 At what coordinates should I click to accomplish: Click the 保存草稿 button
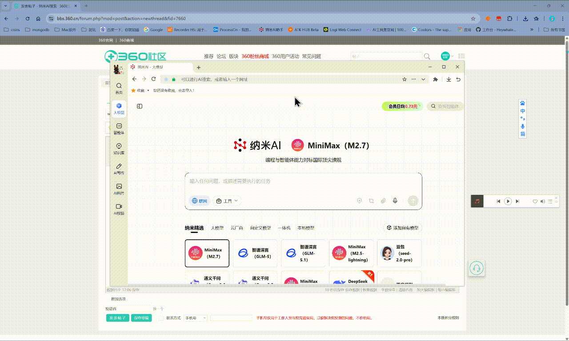click(141, 318)
